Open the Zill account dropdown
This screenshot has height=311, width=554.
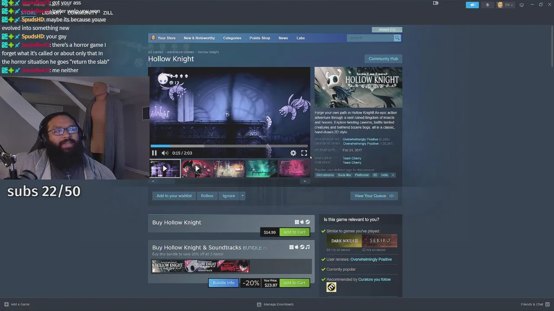pos(505,5)
